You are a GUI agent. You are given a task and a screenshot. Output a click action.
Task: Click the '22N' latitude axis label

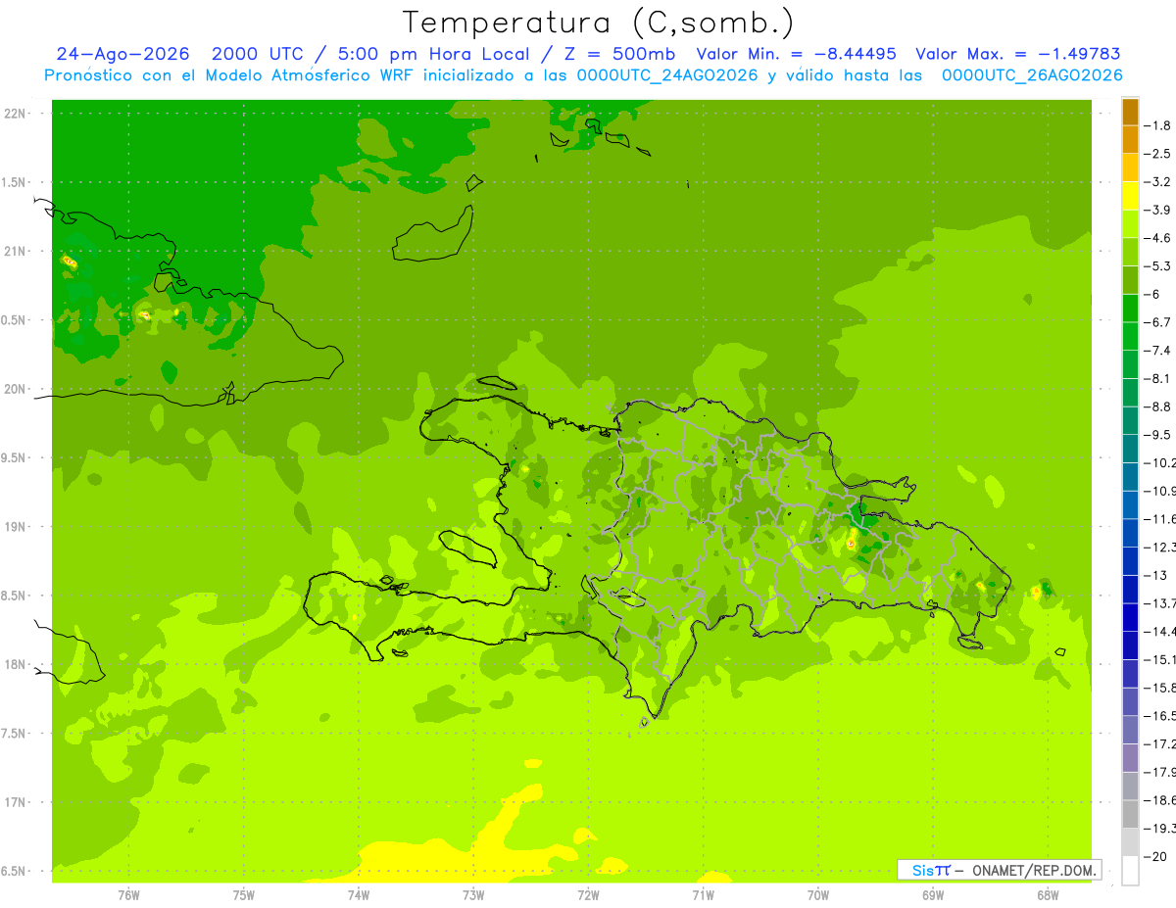pos(15,114)
